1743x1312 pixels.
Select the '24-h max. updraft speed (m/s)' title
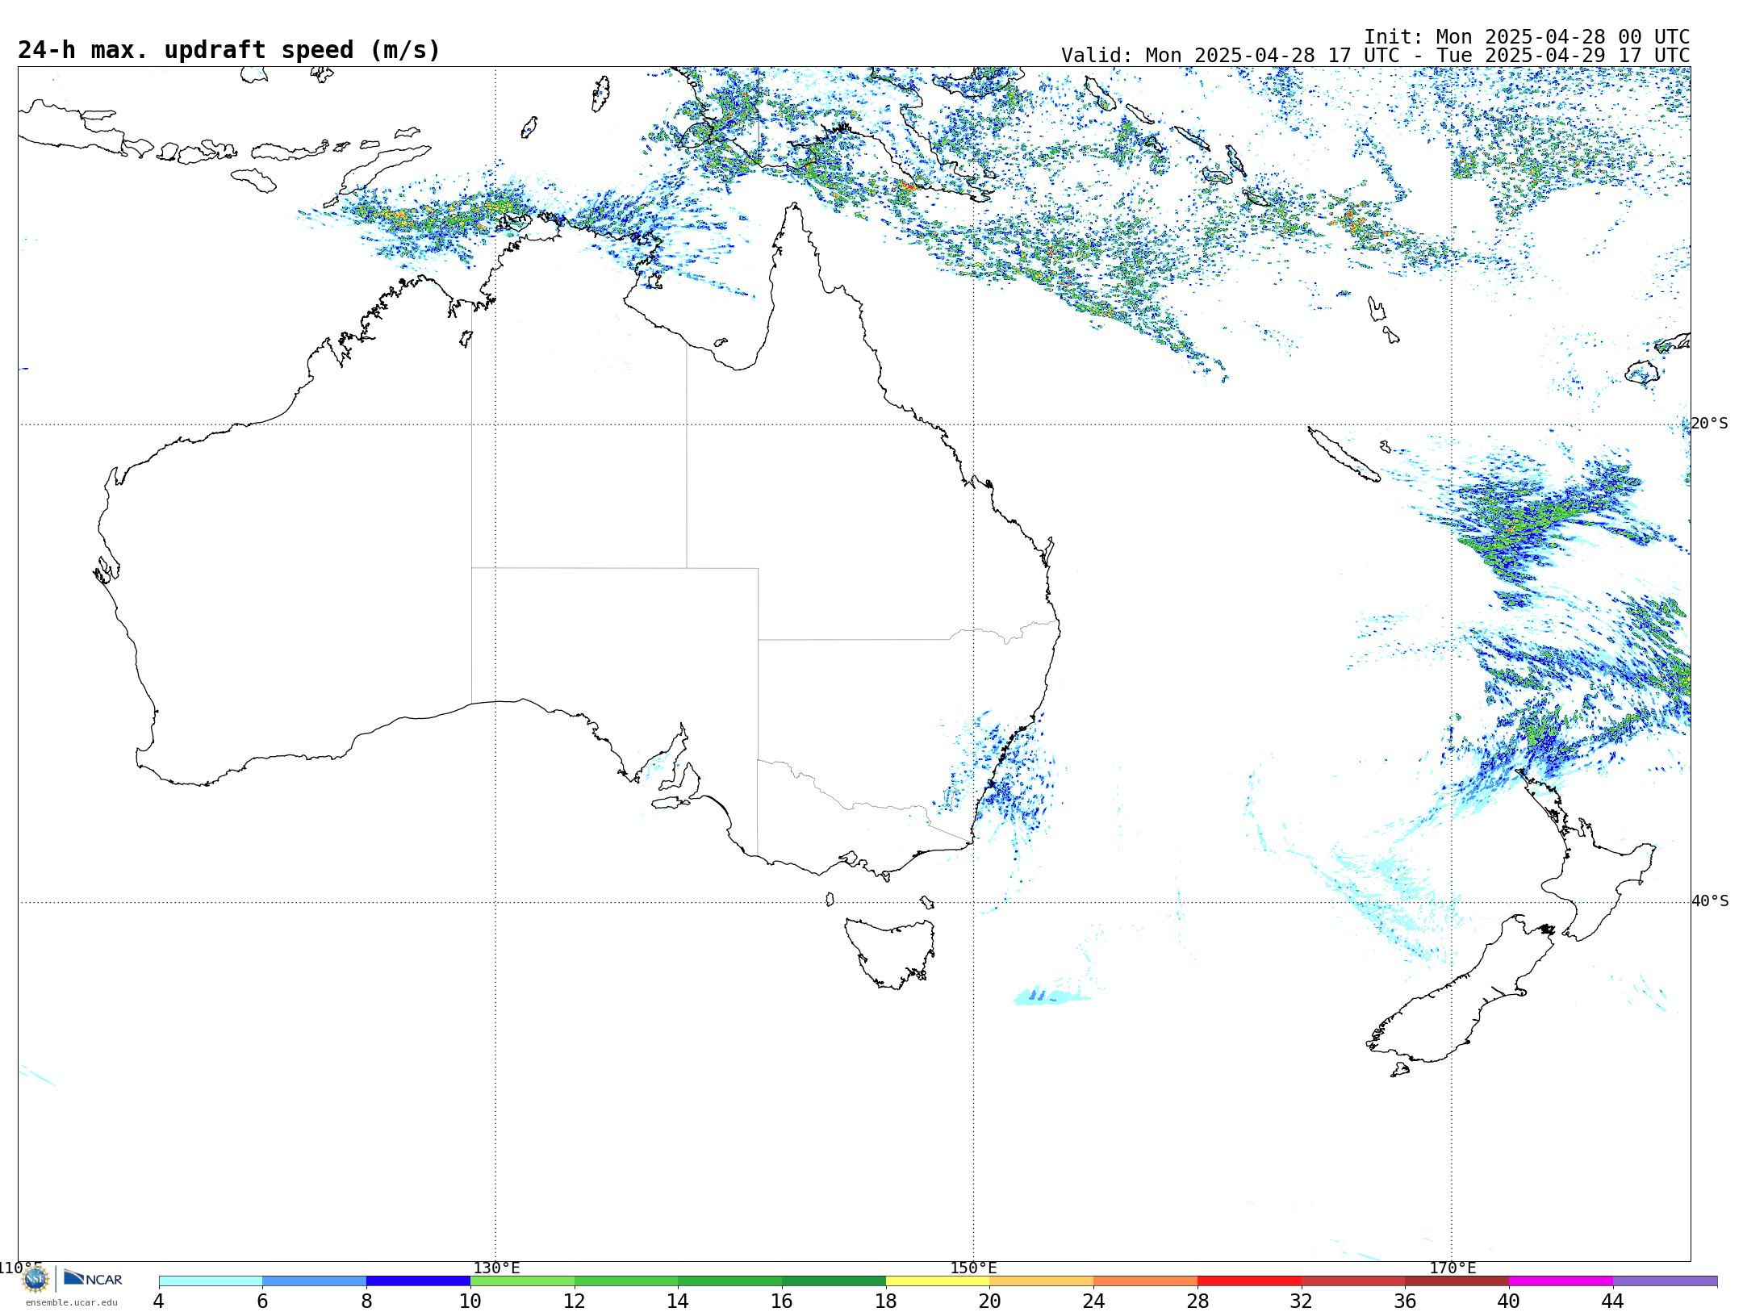coord(229,50)
